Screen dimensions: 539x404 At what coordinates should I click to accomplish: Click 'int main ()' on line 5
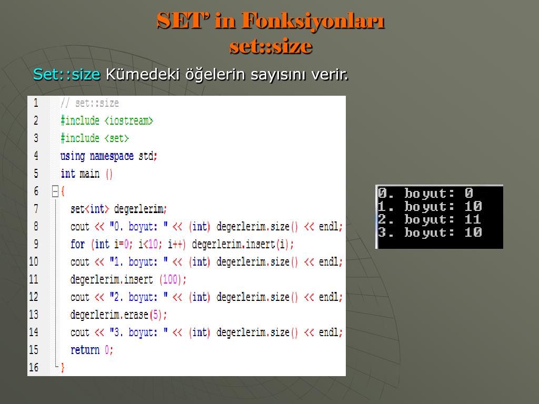coord(86,174)
